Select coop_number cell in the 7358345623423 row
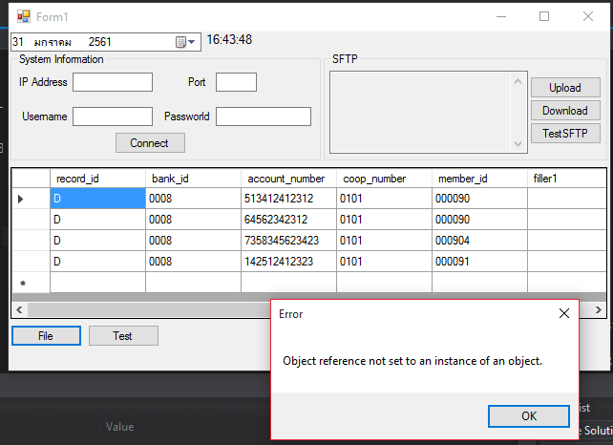This screenshot has height=445, width=613. pyautogui.click(x=384, y=241)
